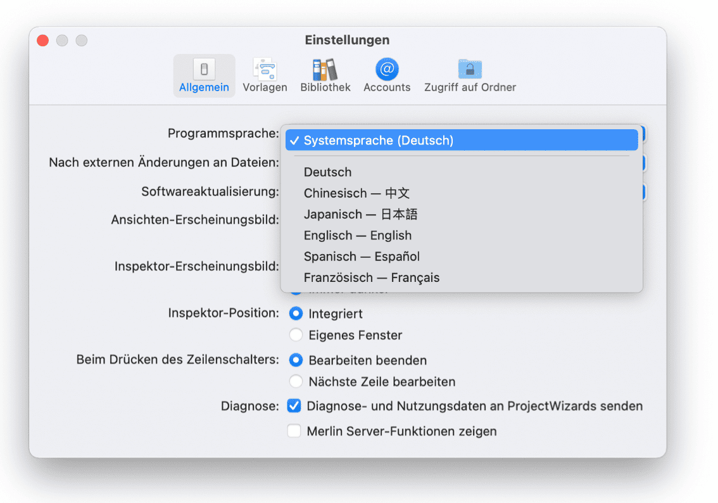
Task: Select Eigenes Fenster for Inspektor-Position
Action: pos(296,334)
